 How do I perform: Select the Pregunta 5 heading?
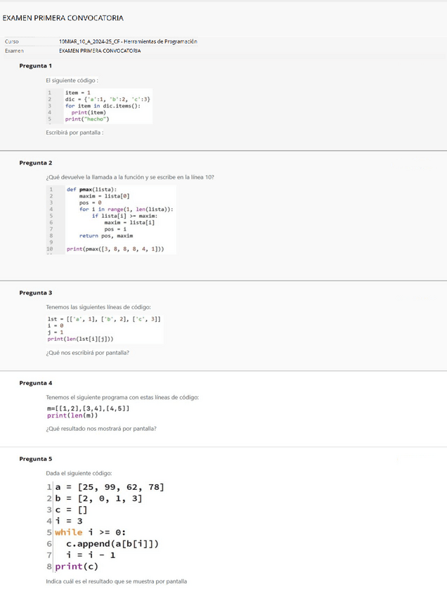click(35, 459)
